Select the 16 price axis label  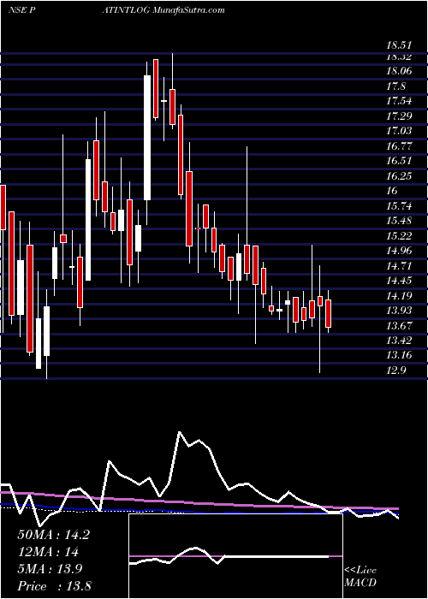[392, 191]
